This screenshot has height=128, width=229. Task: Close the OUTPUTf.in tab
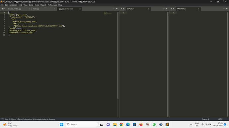[198, 9]
